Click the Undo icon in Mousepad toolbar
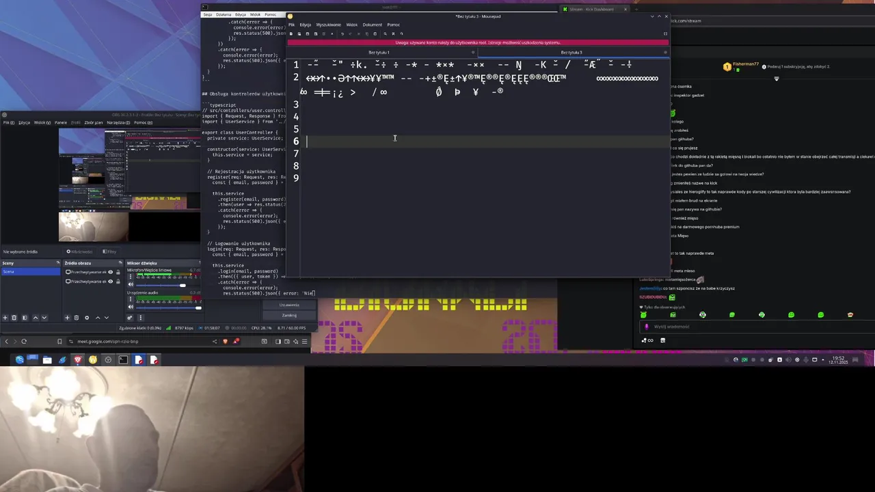Image resolution: width=875 pixels, height=492 pixels. (x=342, y=33)
